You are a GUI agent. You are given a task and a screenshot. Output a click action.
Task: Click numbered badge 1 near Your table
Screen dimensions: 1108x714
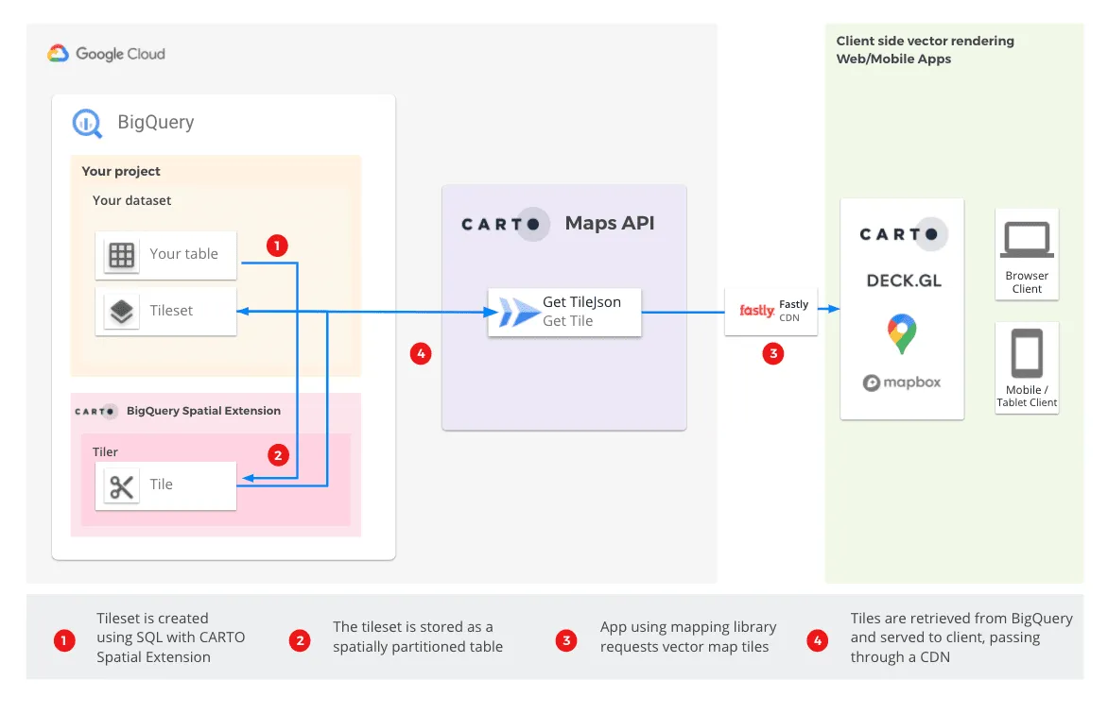276,246
